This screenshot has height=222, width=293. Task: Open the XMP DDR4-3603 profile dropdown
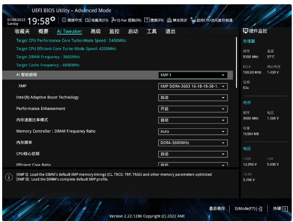192,86
